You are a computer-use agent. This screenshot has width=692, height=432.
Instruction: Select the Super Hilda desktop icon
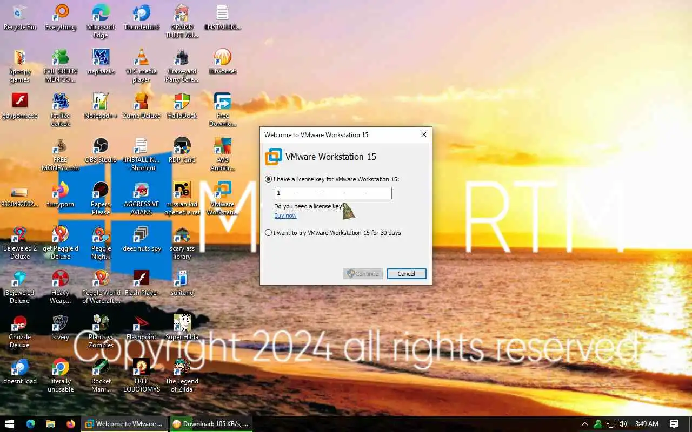click(x=182, y=327)
